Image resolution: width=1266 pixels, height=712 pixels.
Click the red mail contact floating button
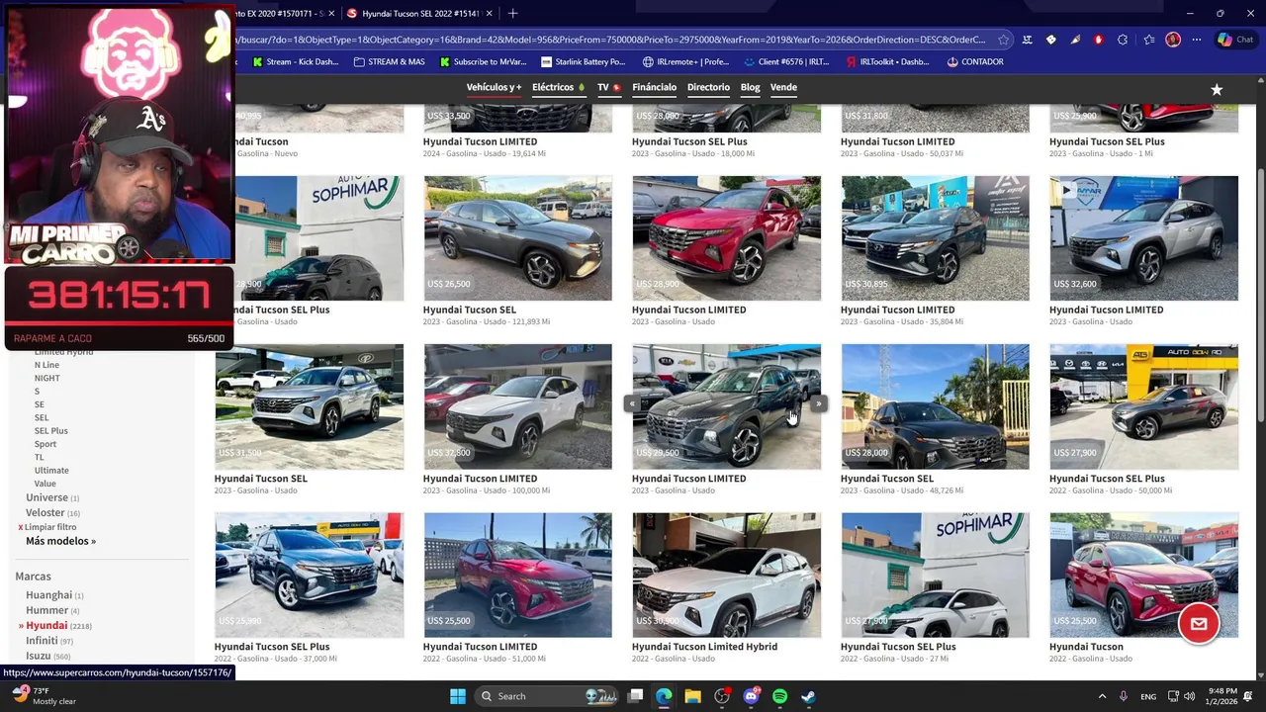coord(1199,624)
